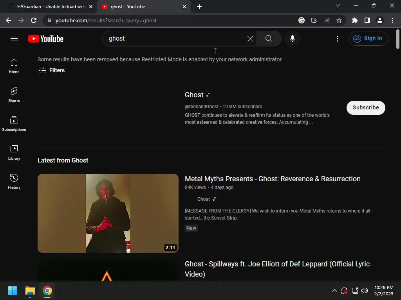This screenshot has width=401, height=300.
Task: Switch to ghost - YouTube tab
Action: [x=144, y=7]
